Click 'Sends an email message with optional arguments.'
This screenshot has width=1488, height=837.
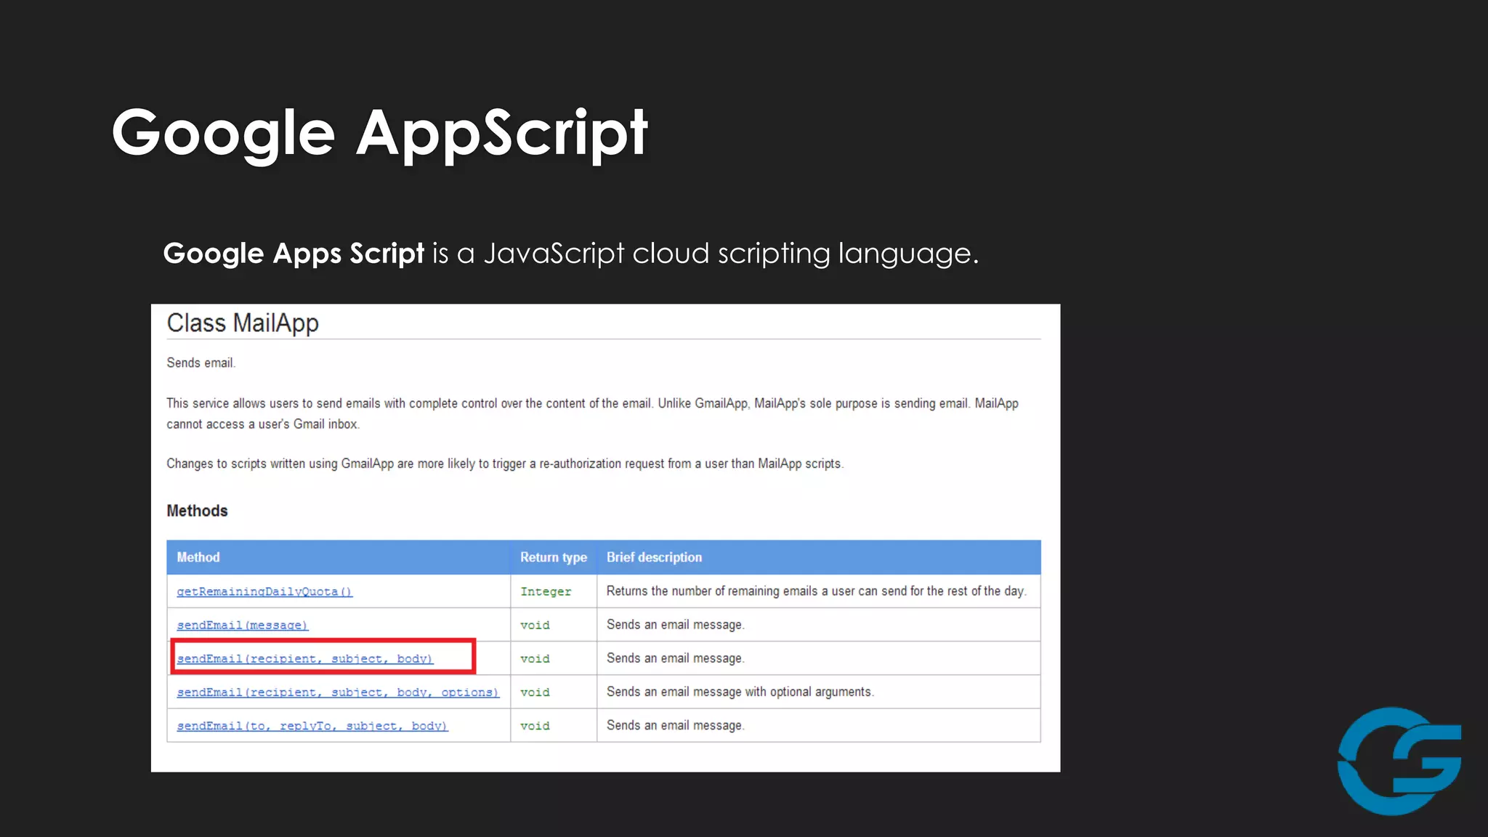(740, 692)
